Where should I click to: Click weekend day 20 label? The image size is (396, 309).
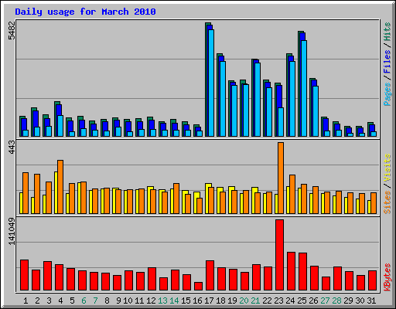click(244, 301)
